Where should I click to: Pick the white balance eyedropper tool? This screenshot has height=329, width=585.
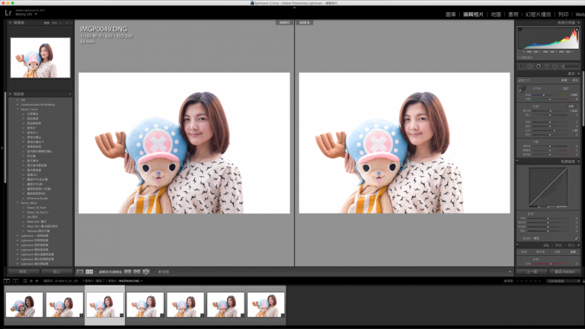(x=523, y=90)
